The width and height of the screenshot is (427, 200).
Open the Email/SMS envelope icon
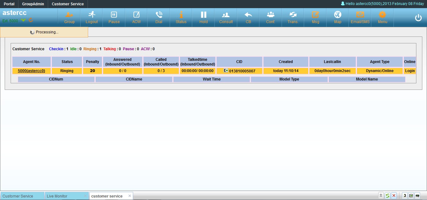(x=360, y=17)
